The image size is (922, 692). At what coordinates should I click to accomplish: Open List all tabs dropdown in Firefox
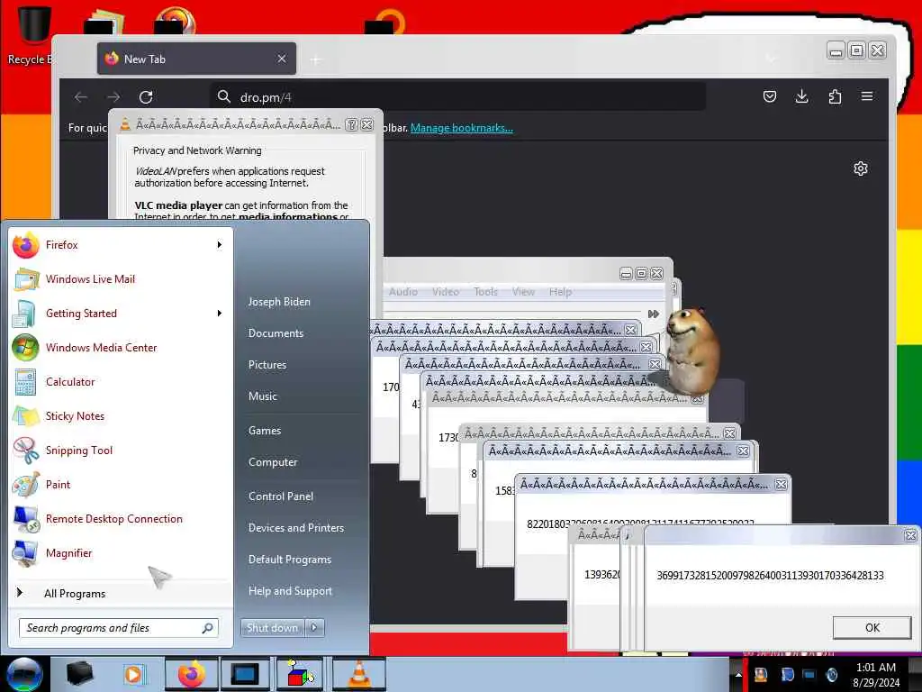pyautogui.click(x=771, y=59)
